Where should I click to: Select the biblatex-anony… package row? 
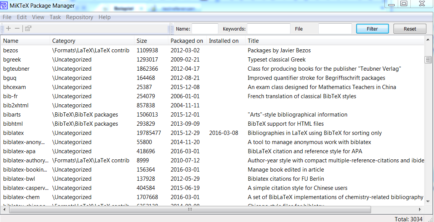click(213, 142)
